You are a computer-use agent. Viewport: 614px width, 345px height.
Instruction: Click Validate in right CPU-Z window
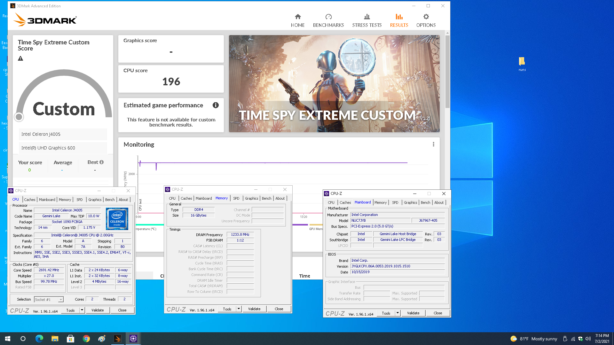pos(413,313)
